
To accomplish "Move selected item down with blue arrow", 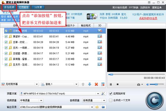I will click(x=90, y=84).
